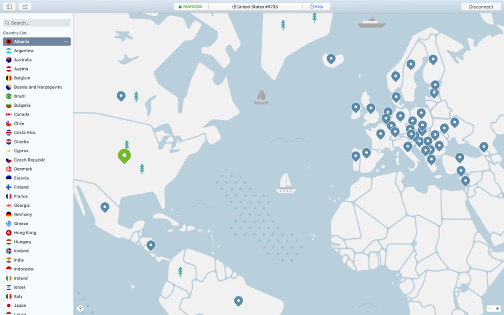
Task: Select France in the country list
Action: [x=37, y=196]
